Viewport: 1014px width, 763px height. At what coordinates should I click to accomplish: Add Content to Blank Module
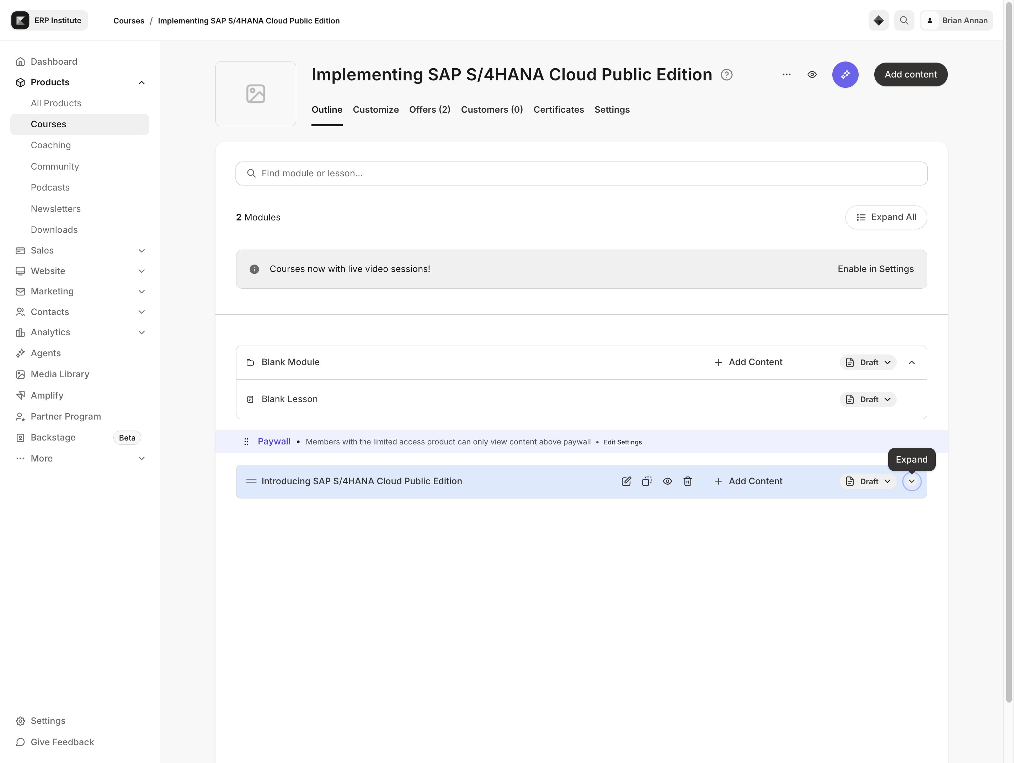[748, 362]
